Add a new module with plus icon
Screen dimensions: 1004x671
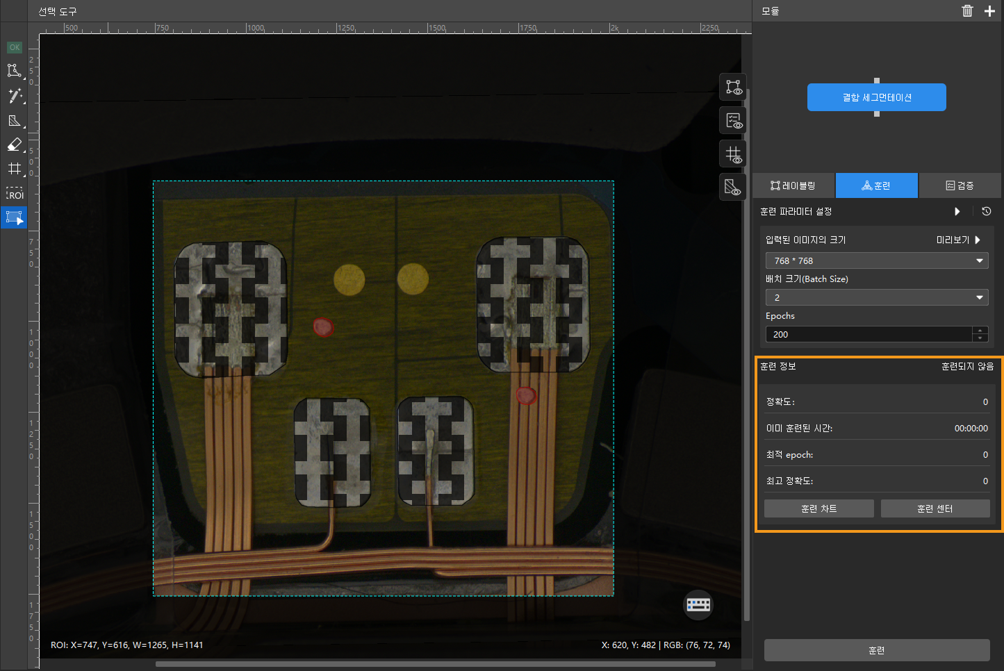[x=989, y=11]
